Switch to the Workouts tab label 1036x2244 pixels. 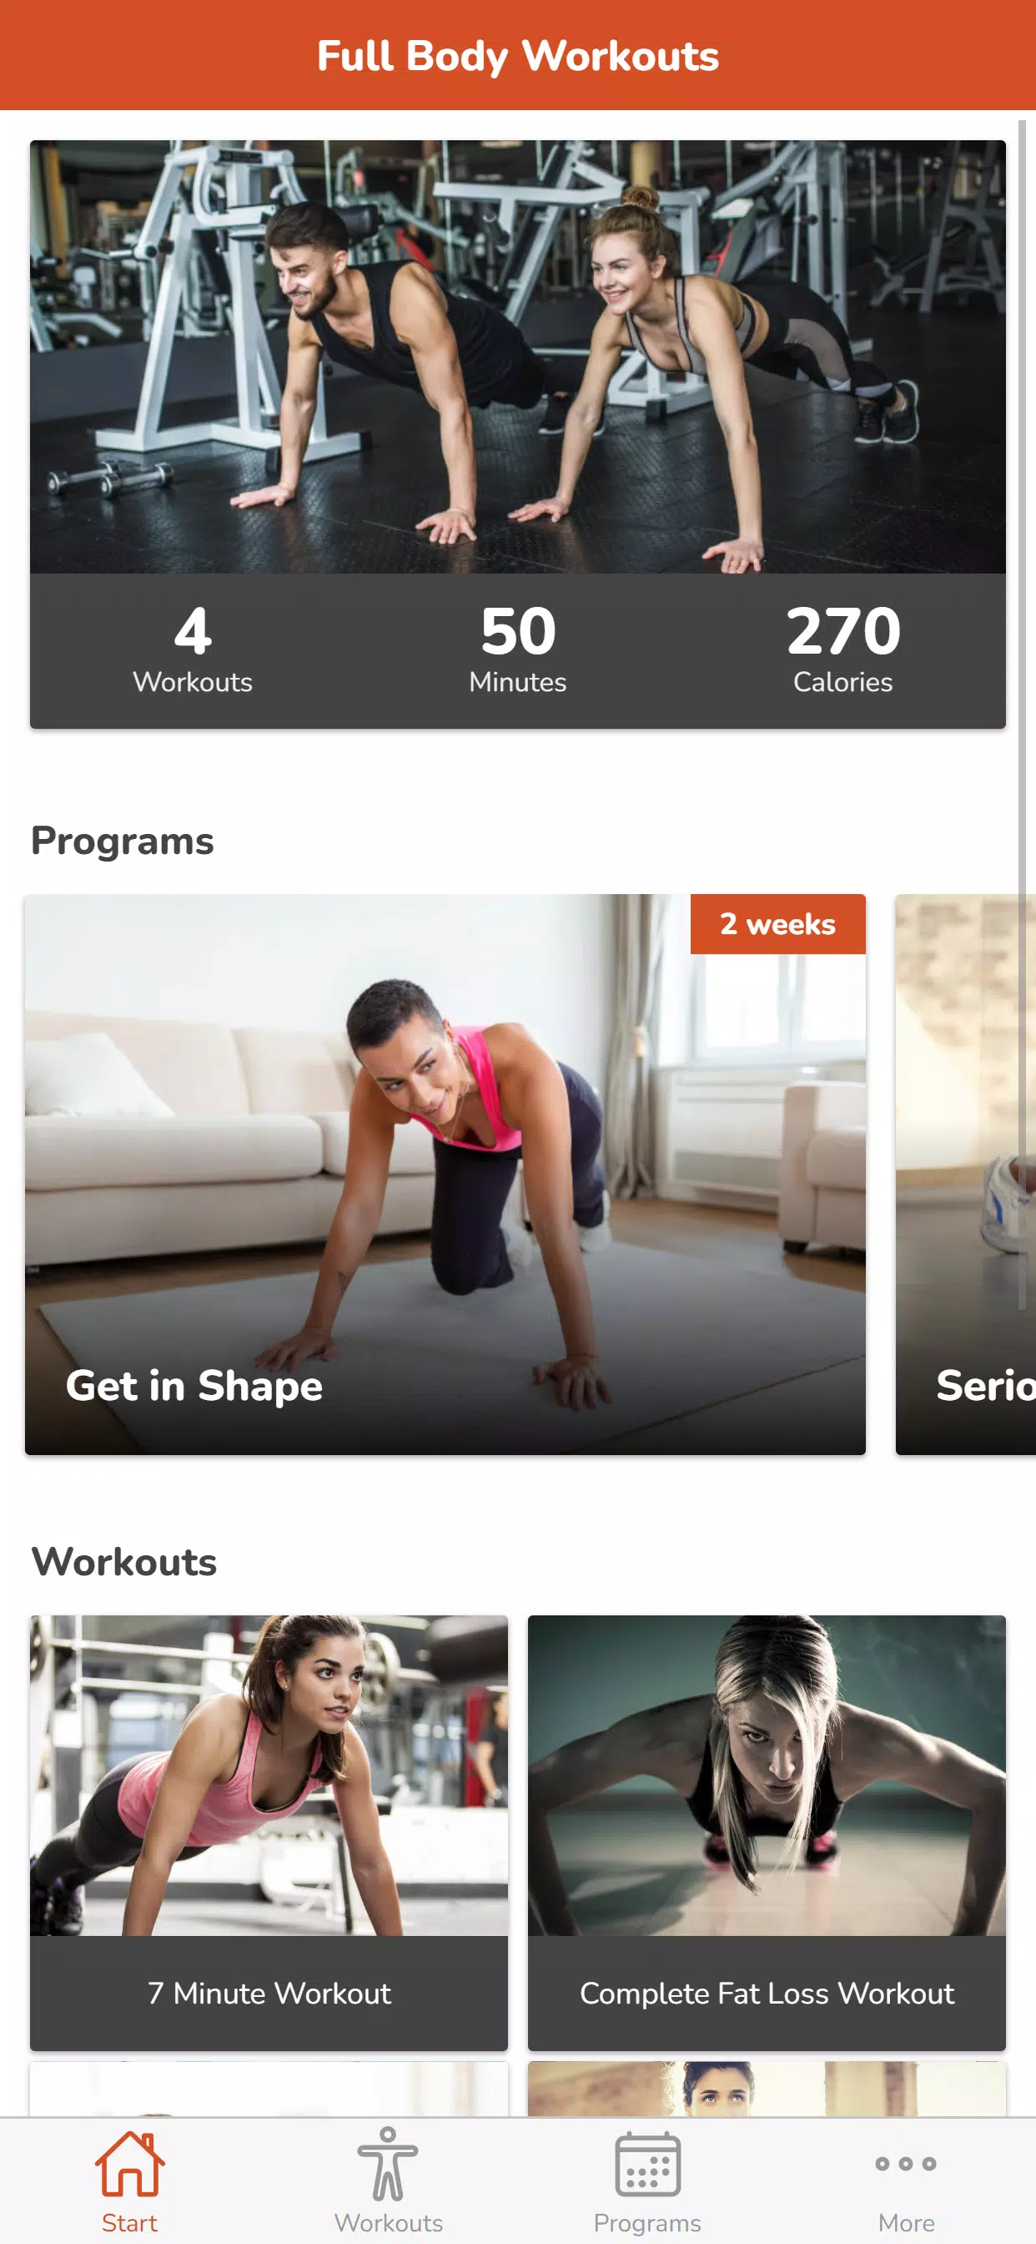tap(388, 2222)
